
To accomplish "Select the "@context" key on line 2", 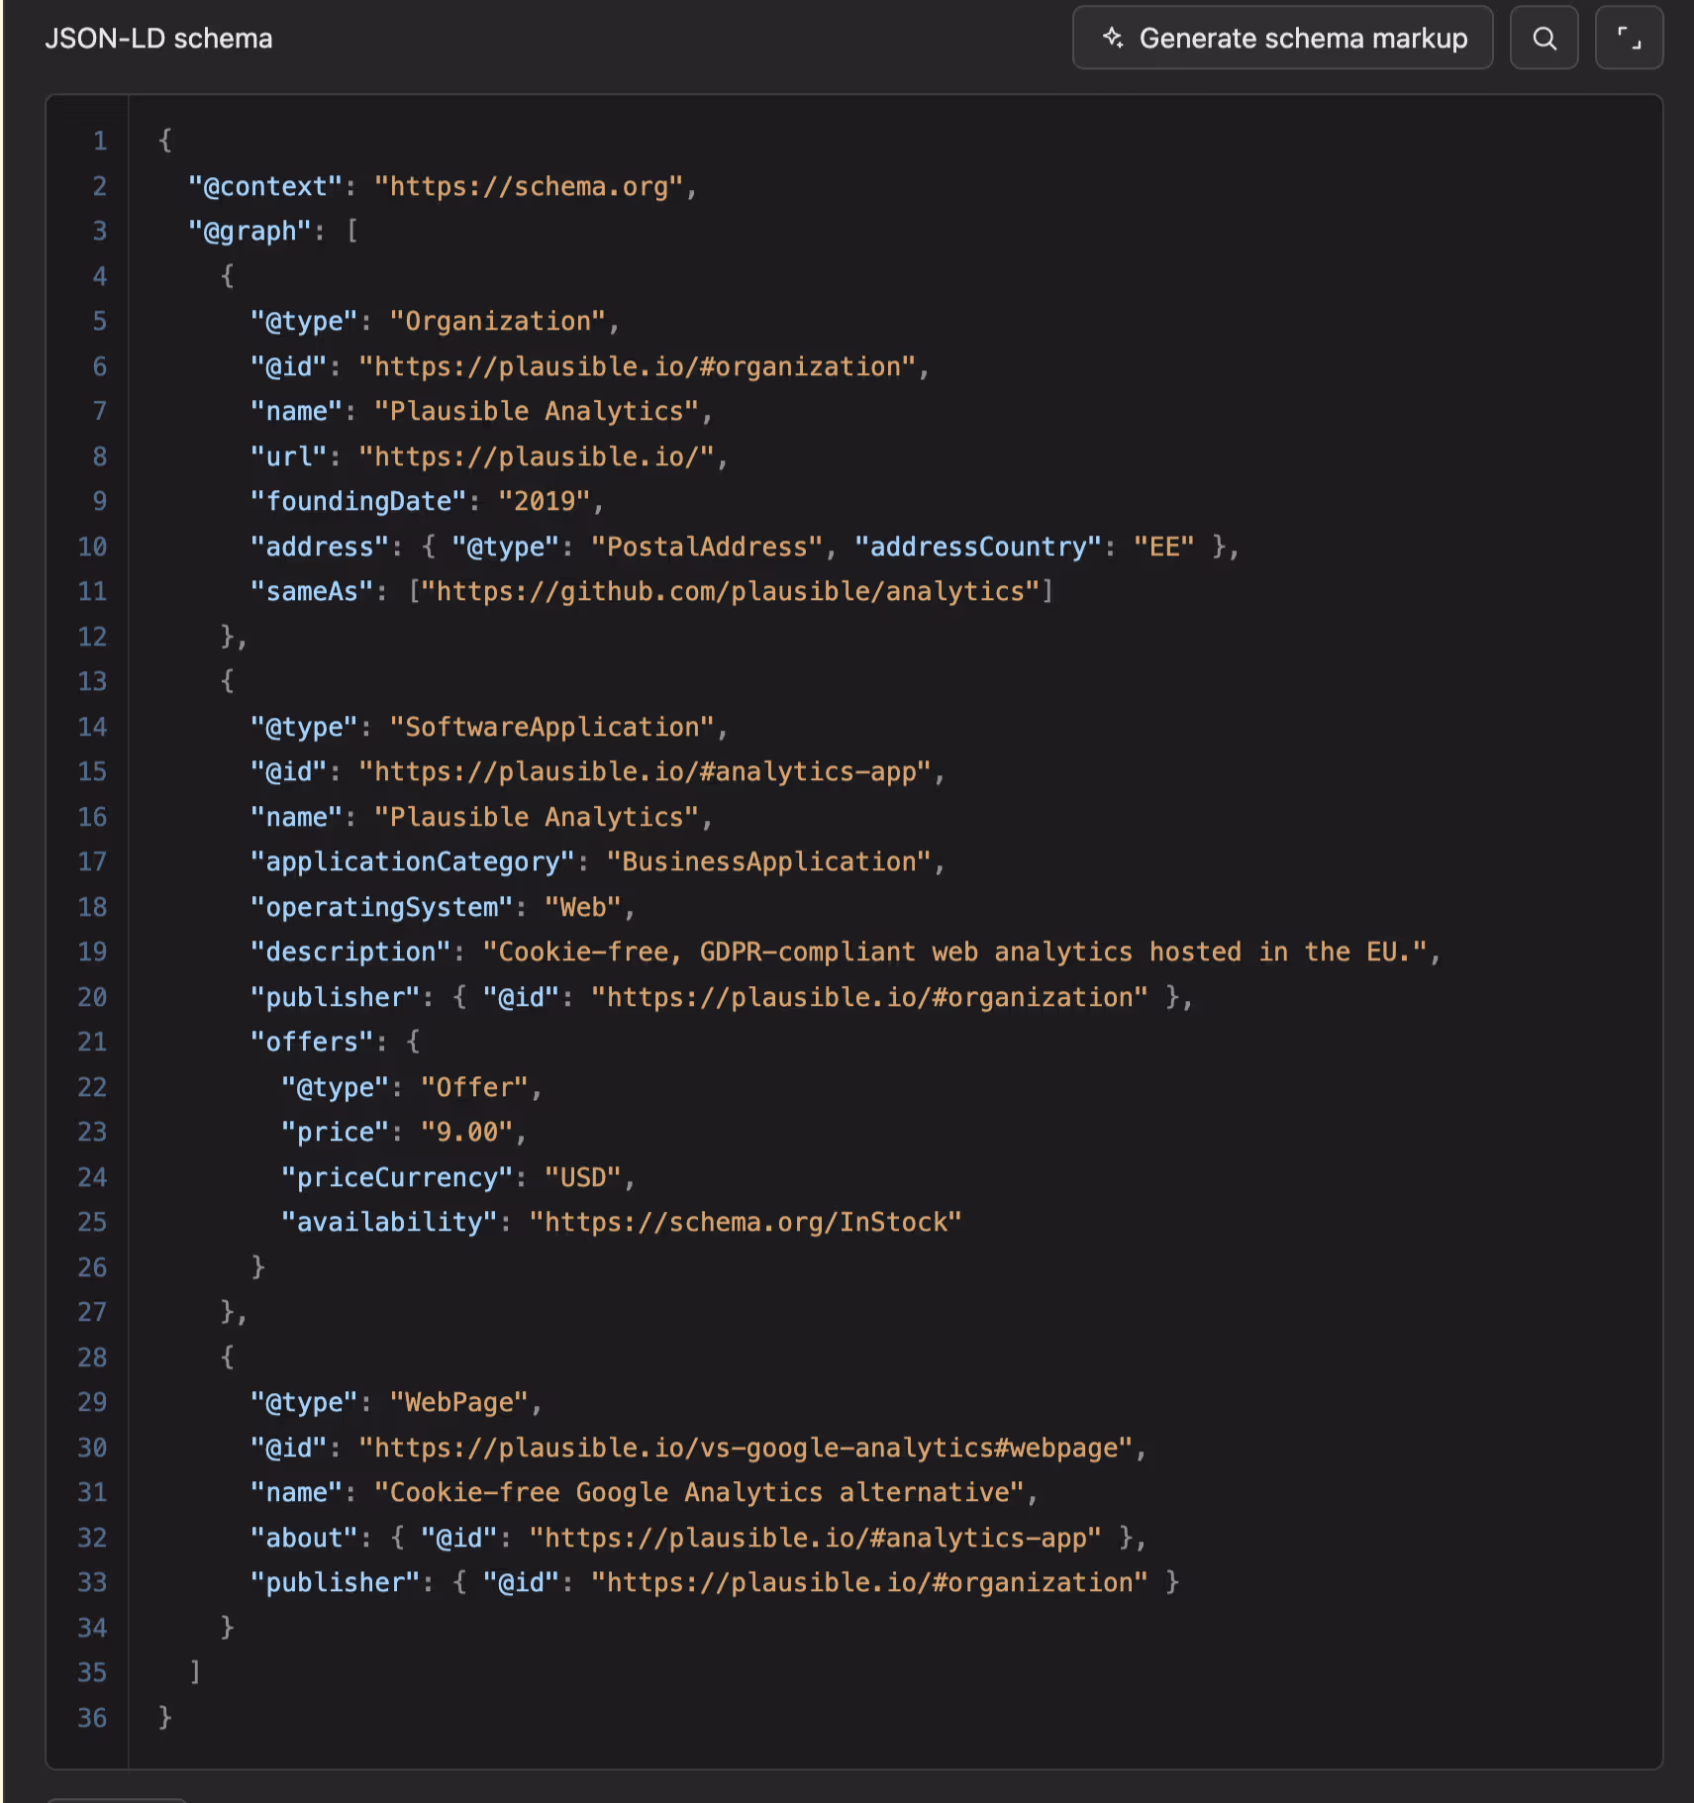I will 265,186.
